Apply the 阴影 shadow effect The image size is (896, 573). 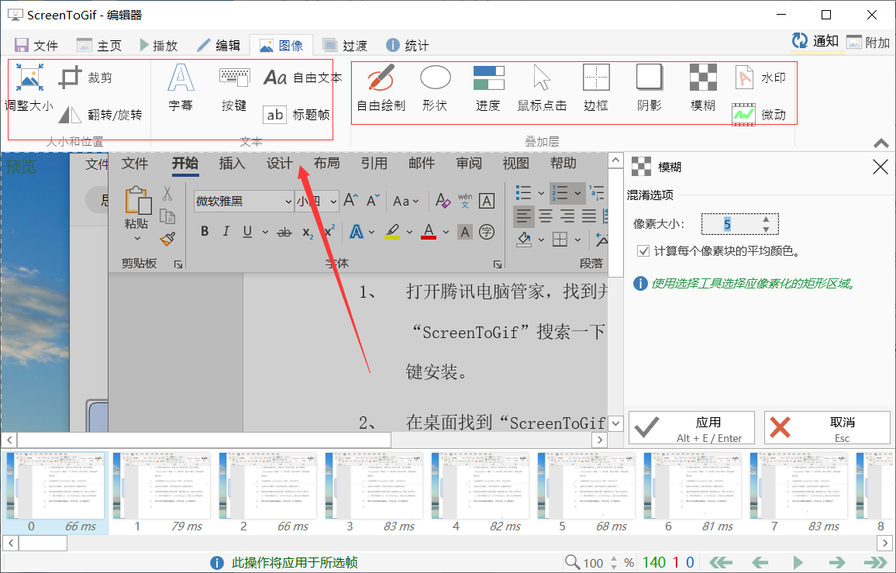point(650,88)
